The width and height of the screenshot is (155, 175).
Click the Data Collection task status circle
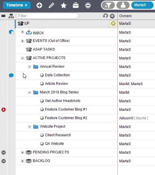point(42,75)
